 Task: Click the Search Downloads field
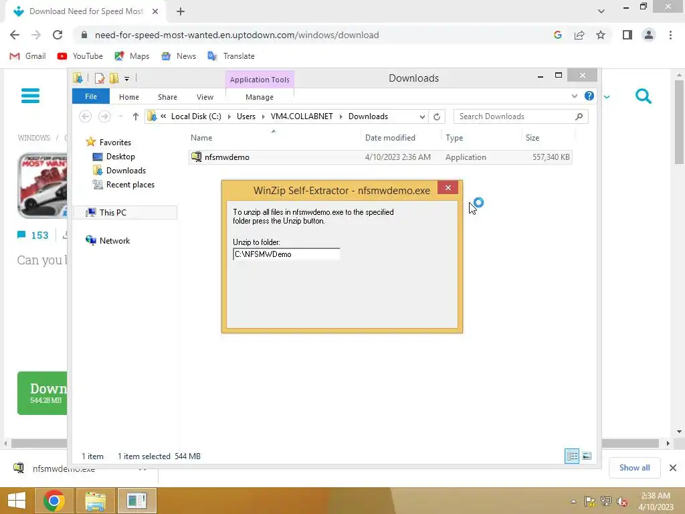point(520,116)
